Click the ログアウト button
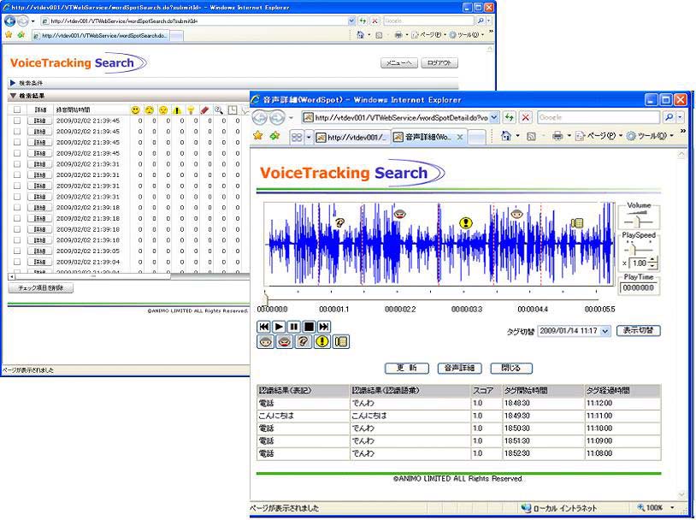The height and width of the screenshot is (520, 696). click(440, 62)
